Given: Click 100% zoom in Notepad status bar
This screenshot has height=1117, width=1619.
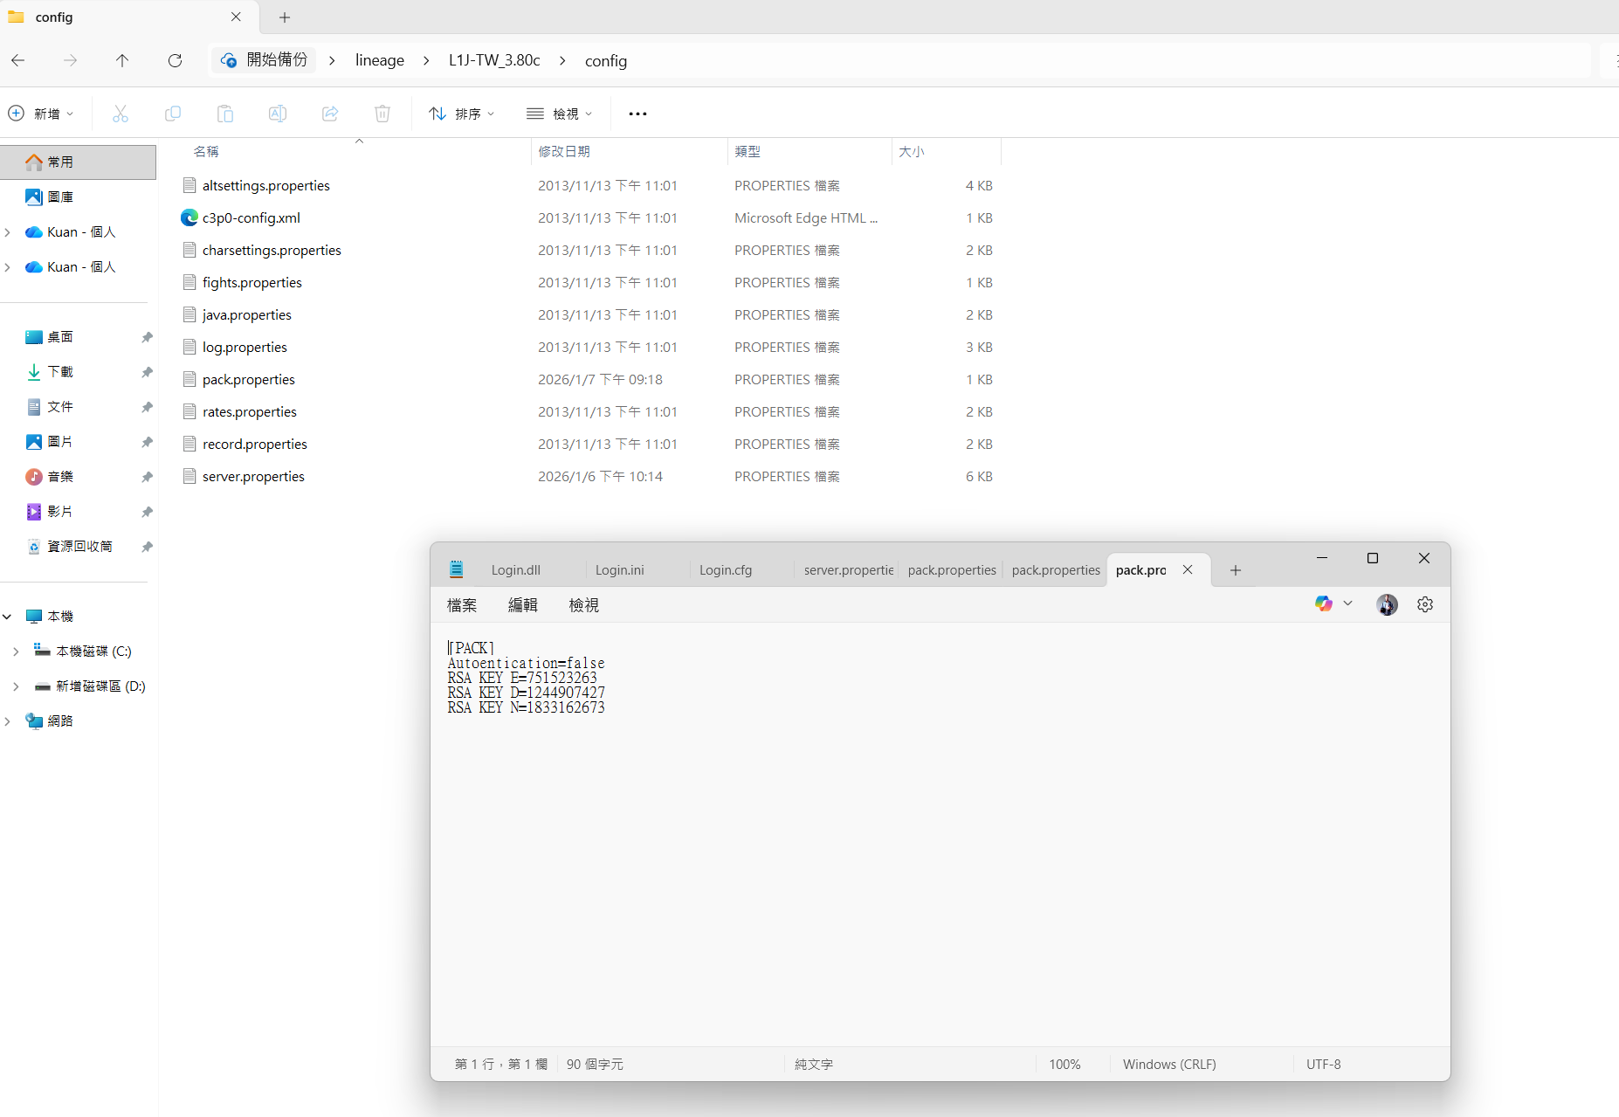Looking at the screenshot, I should click(x=1064, y=1065).
